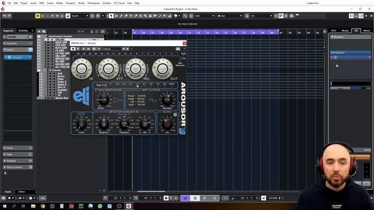Screen dimensions: 374x210
Task: Click the Cubase taskbar icon
Action: tap(129, 206)
